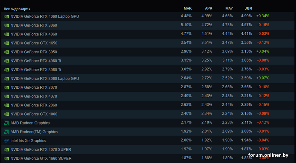Click Intel logo beside Iris Xe Graphics

(6, 141)
